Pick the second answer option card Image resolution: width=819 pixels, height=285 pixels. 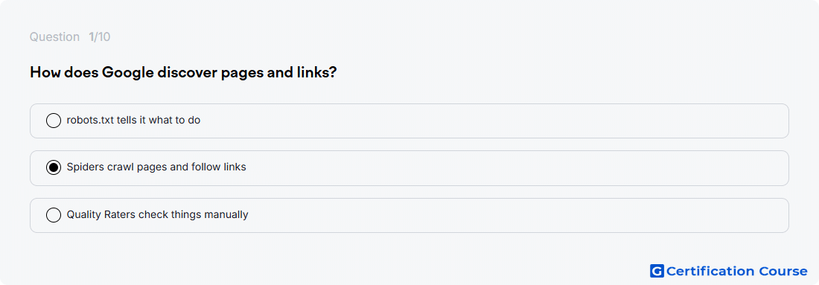pos(409,168)
